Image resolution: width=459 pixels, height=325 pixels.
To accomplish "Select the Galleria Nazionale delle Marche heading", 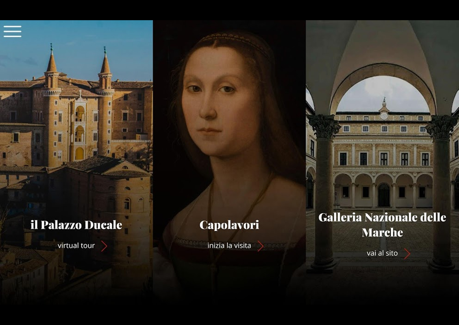I will click(x=382, y=225).
